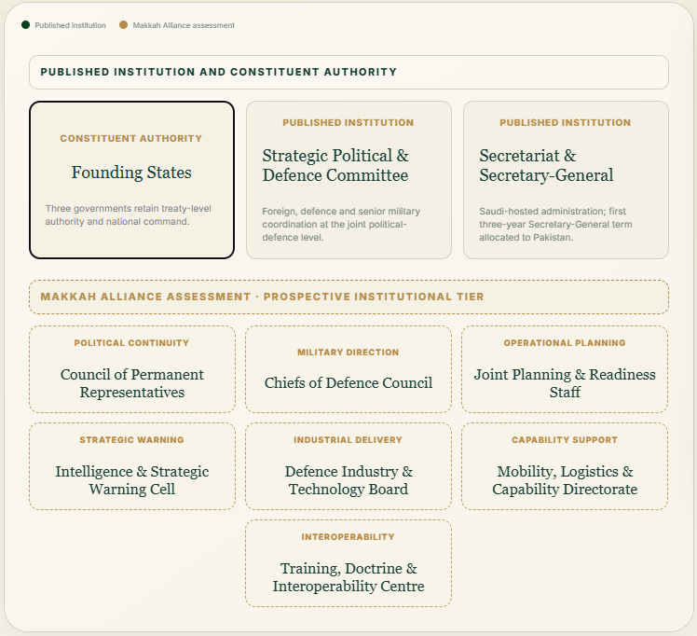Open Defence Industry & Technology Board card
The image size is (697, 636).
click(x=348, y=466)
